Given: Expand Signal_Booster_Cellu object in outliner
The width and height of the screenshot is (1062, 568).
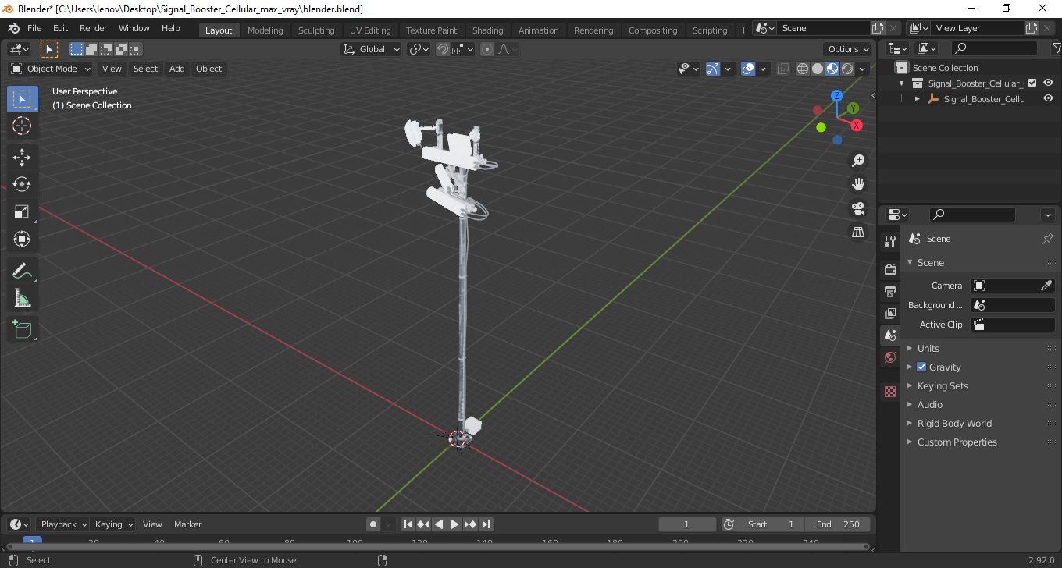Looking at the screenshot, I should coord(918,99).
